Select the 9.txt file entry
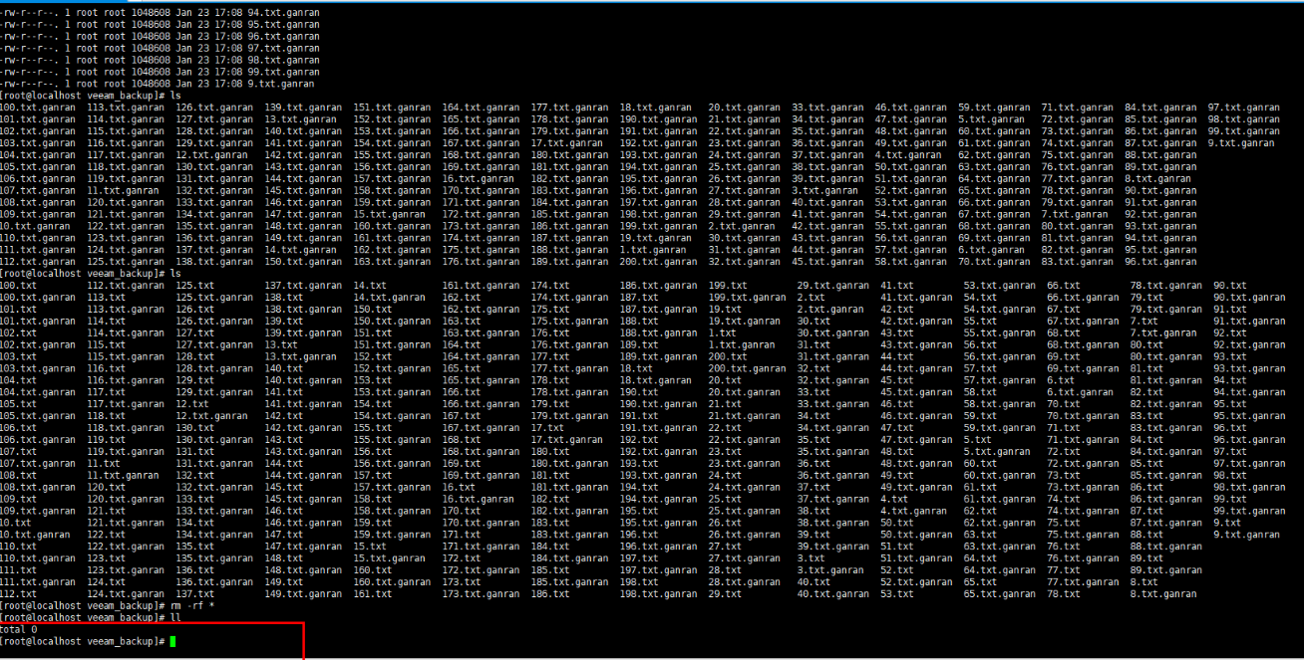The image size is (1304, 660). click(1226, 523)
